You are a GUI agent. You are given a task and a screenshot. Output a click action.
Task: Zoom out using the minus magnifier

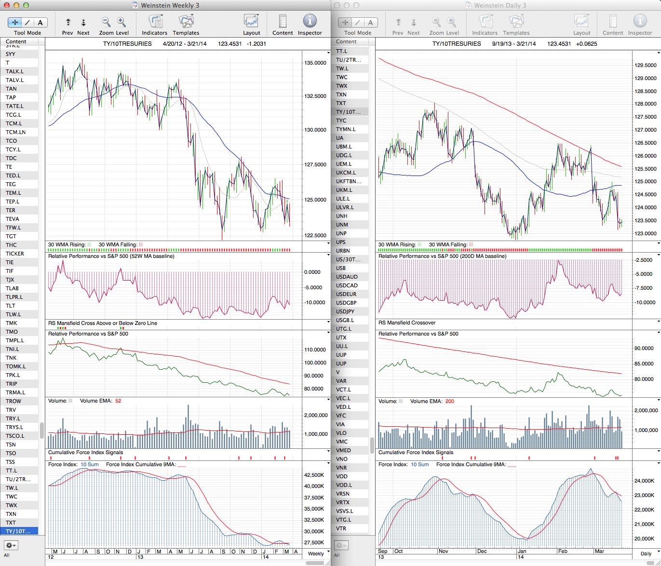click(106, 22)
